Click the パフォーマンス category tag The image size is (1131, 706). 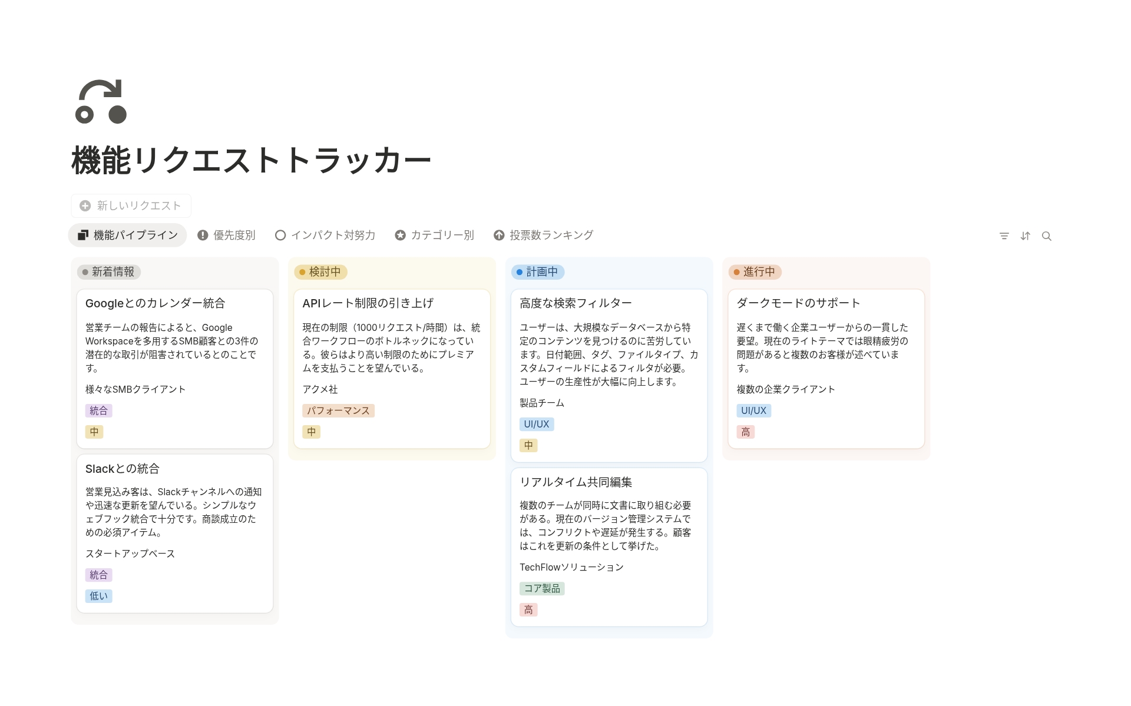[x=339, y=410]
